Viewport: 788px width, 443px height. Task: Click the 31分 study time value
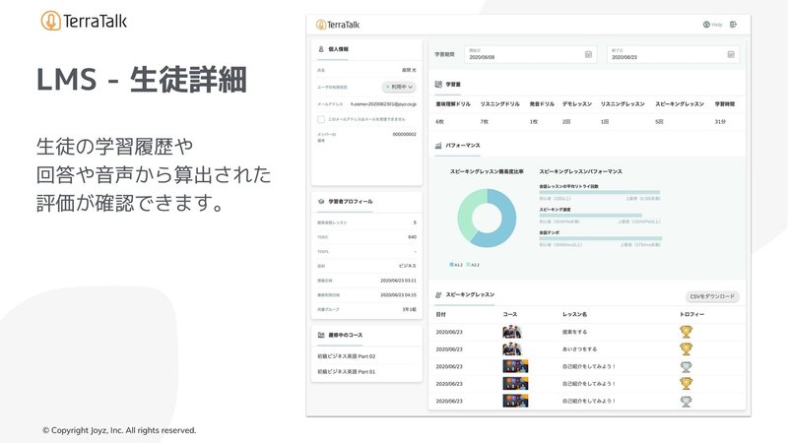tap(720, 121)
